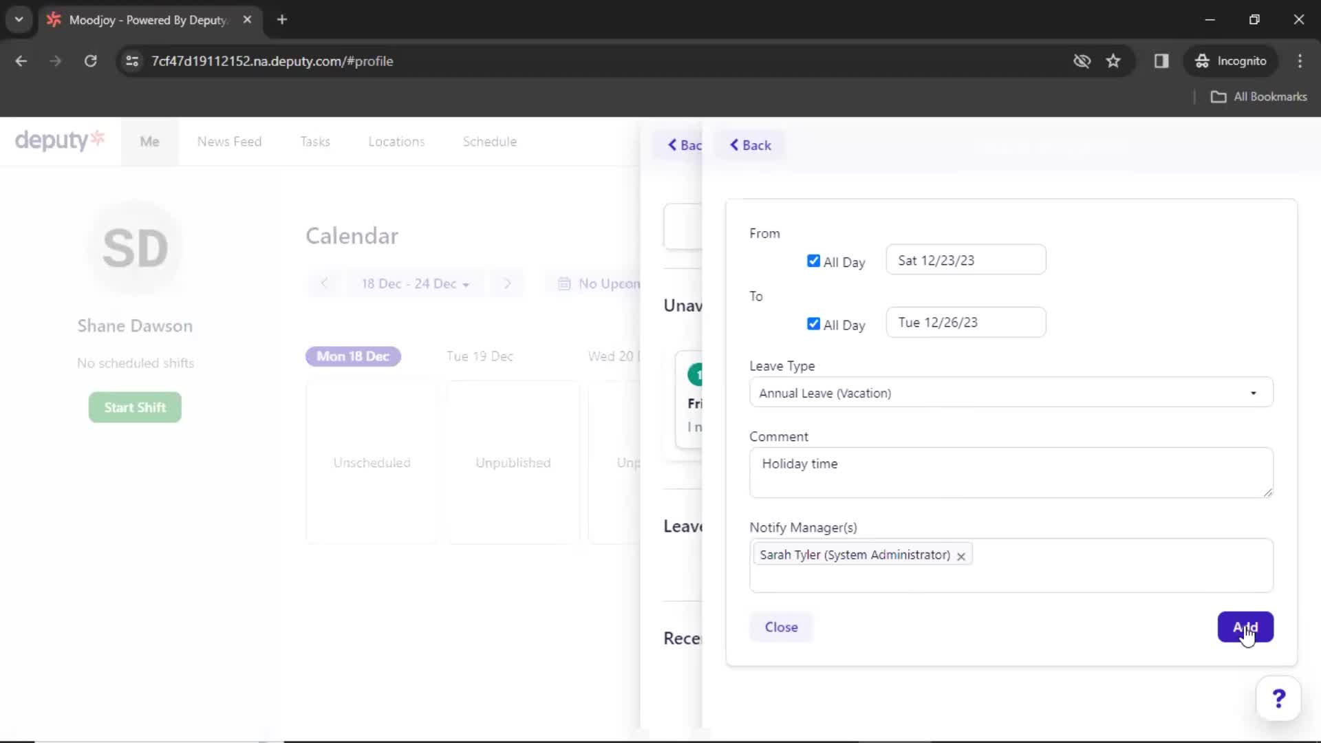Toggle All Day checkbox for From date
This screenshot has width=1321, height=743.
point(813,260)
